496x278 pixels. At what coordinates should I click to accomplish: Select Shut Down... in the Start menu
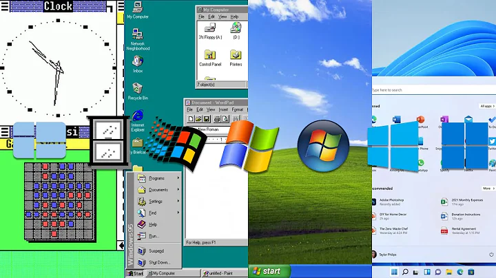coord(158,263)
